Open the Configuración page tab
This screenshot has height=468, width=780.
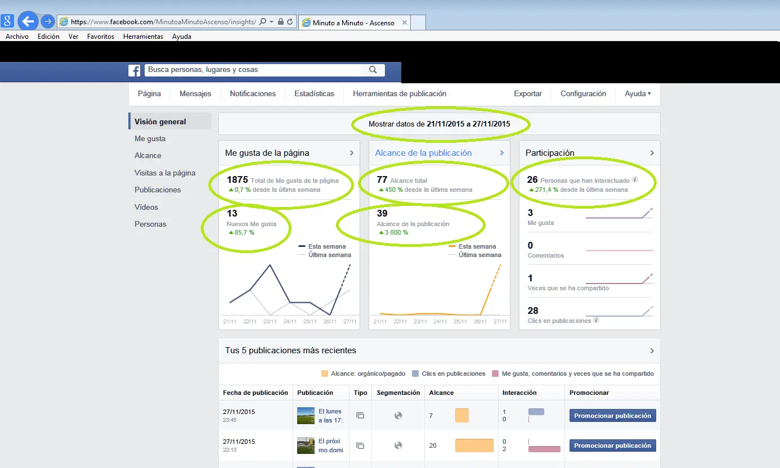[583, 94]
